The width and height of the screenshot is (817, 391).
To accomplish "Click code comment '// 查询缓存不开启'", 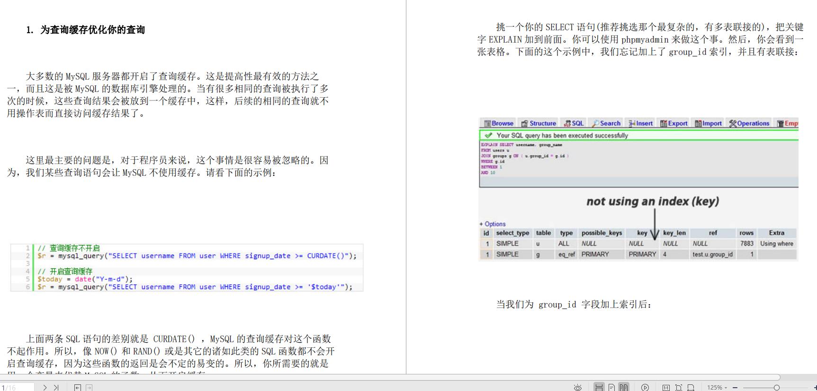I will (x=69, y=248).
